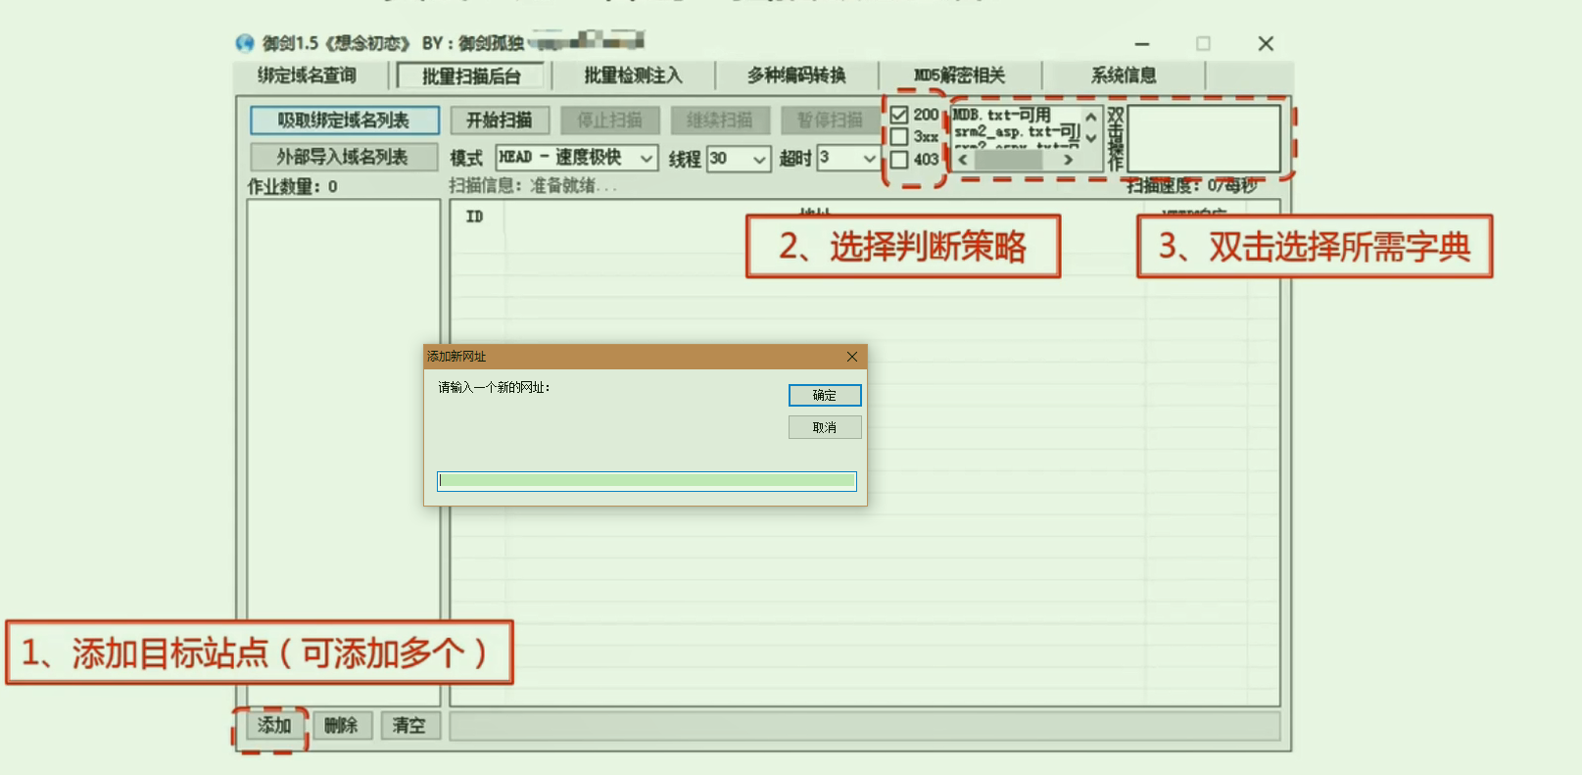Close the 御剑 main window
Image resolution: width=1582 pixels, height=775 pixels.
[1266, 44]
